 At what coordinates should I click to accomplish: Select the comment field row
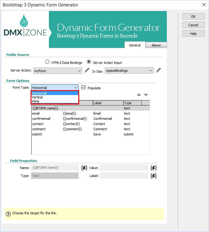[x=91, y=129]
